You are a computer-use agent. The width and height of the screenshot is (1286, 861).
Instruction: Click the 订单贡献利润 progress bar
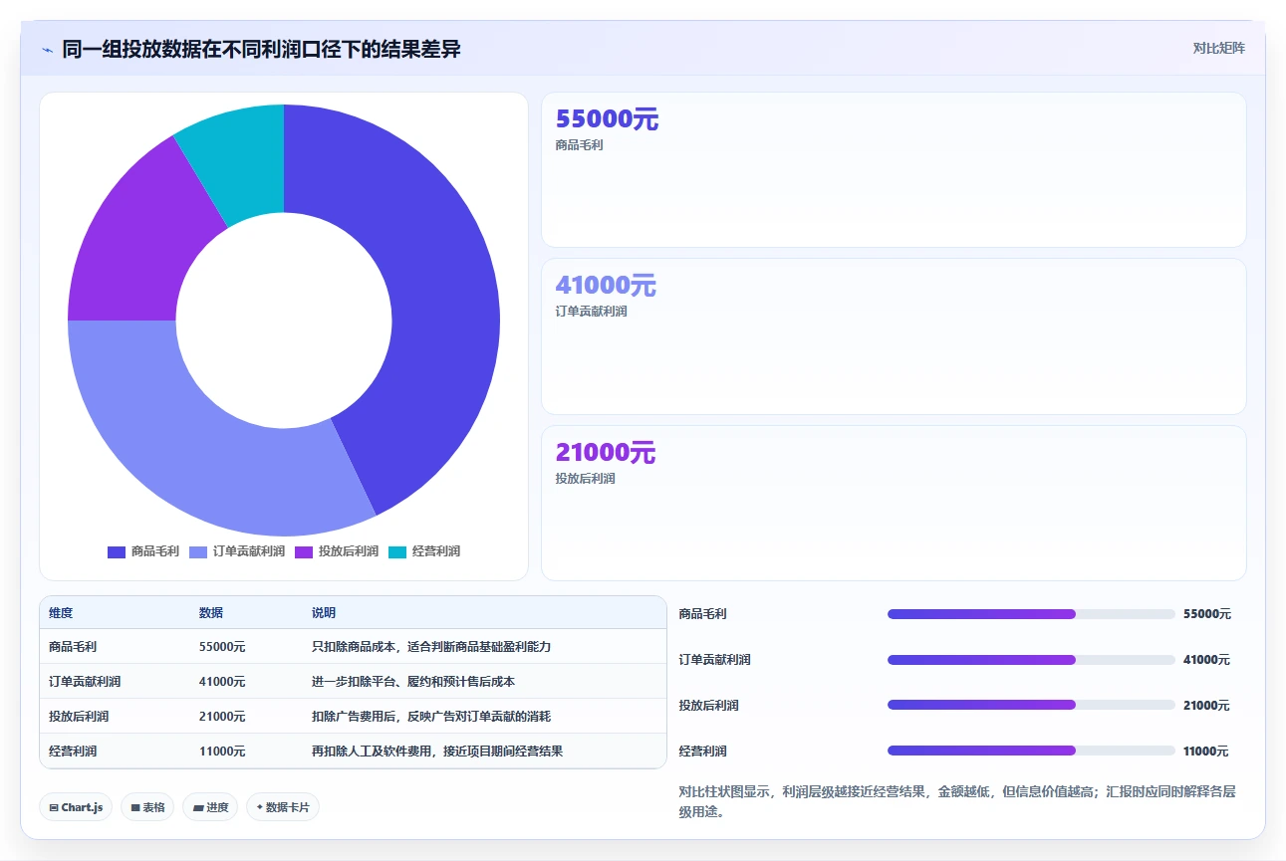point(1031,660)
